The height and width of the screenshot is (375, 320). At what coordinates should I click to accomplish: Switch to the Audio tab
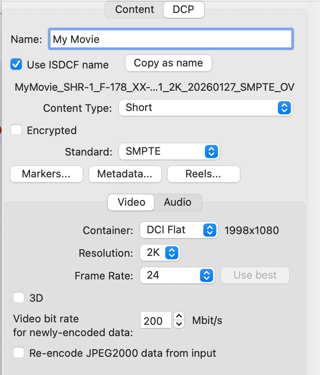pos(177,202)
